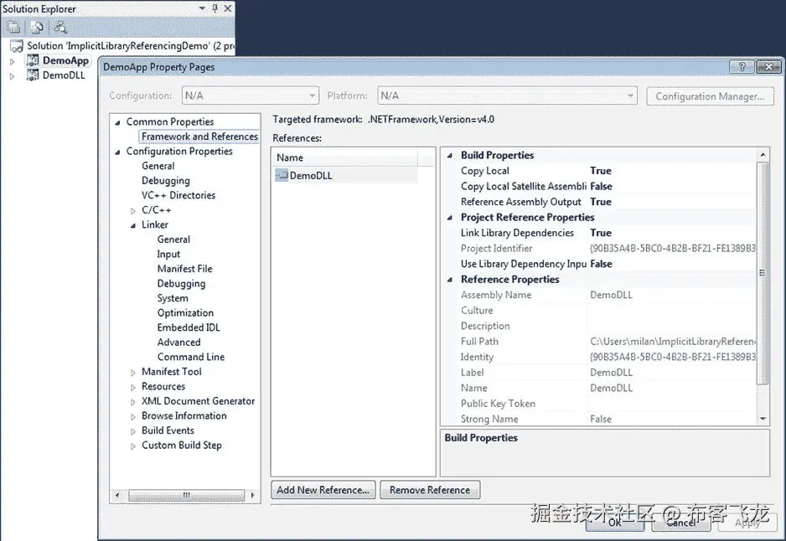Click the Properties icon in Solution Explorer toolbar

pyautogui.click(x=13, y=26)
